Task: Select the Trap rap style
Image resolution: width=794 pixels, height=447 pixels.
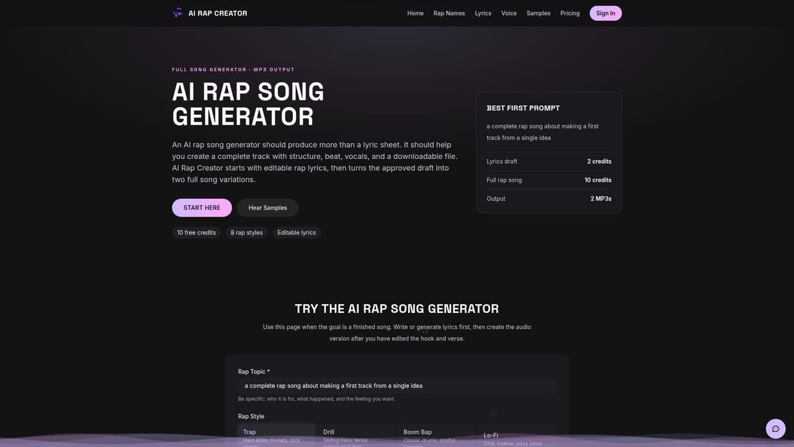Action: [277, 435]
